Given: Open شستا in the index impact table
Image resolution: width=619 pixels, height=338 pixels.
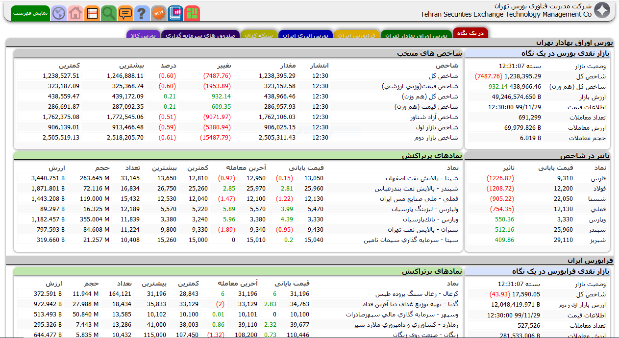Looking at the screenshot, I should [x=597, y=199].
